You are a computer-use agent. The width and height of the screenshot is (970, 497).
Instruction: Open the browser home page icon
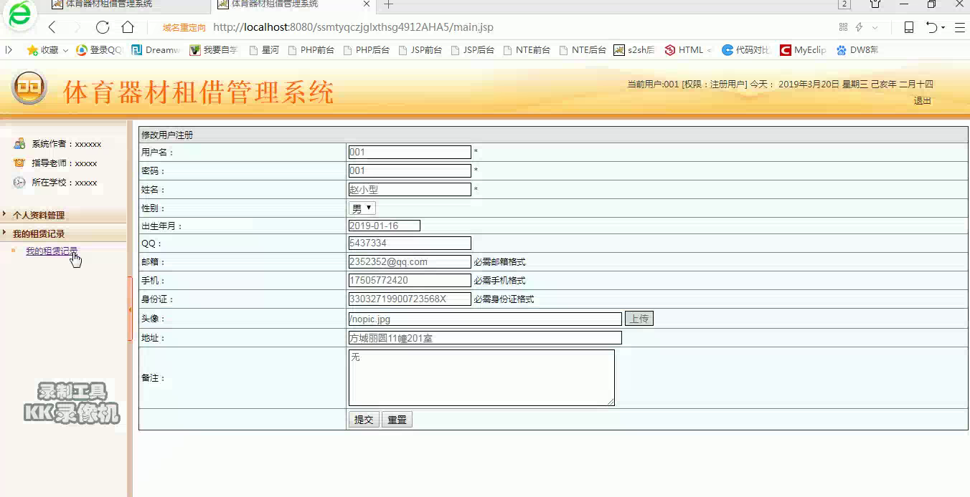click(128, 27)
